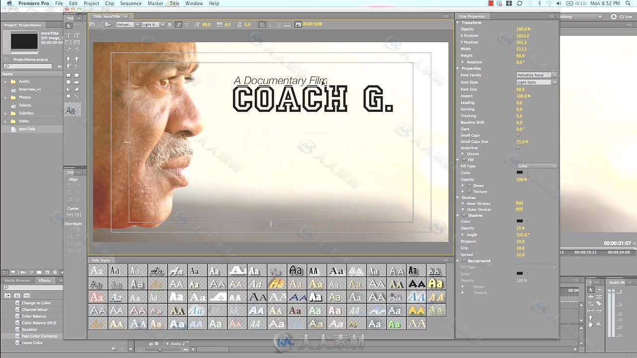Click the Underline text button in toolbar

point(187,24)
